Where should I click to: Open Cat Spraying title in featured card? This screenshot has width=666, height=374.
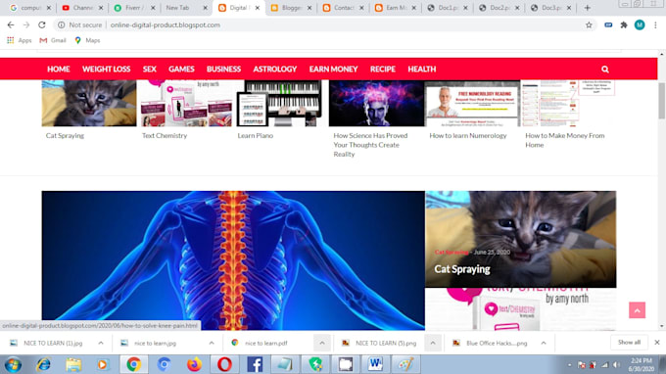(462, 269)
